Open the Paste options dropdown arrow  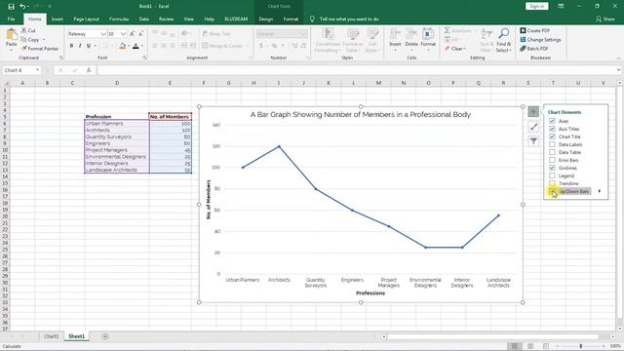(x=11, y=50)
